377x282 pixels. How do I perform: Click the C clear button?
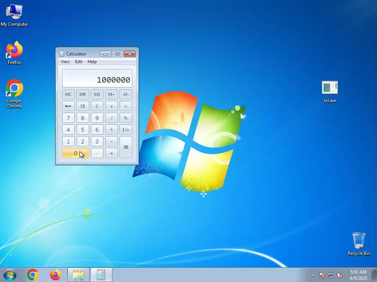[x=97, y=106]
